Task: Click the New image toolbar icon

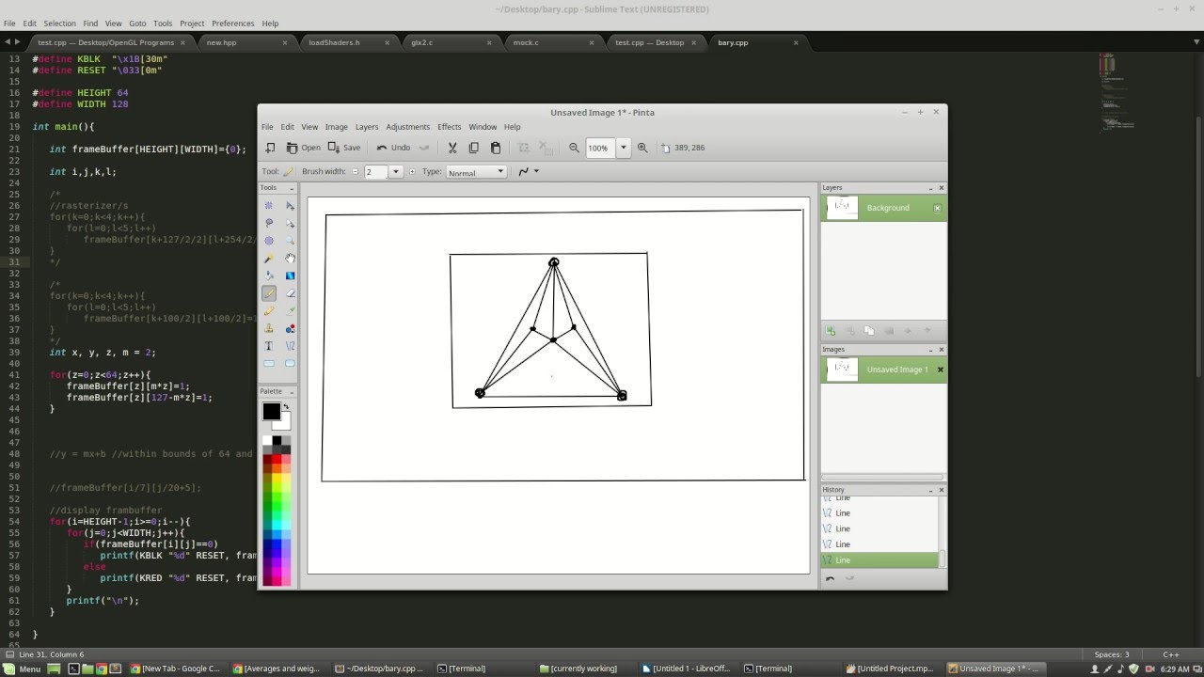Action: (x=270, y=148)
